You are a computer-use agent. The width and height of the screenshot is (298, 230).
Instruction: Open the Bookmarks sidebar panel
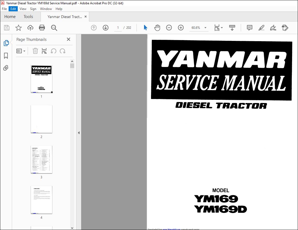pos(6,56)
